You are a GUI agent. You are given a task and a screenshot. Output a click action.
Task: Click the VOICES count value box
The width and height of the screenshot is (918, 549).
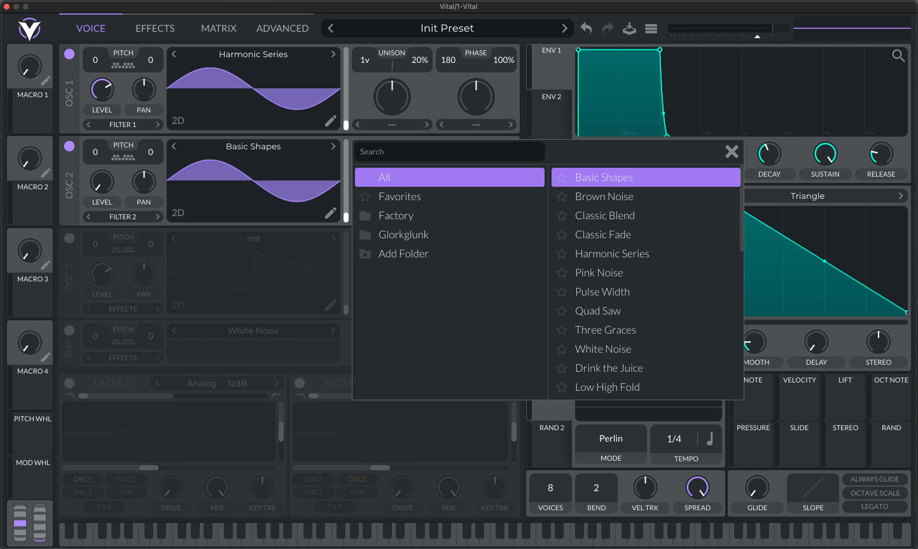(550, 488)
